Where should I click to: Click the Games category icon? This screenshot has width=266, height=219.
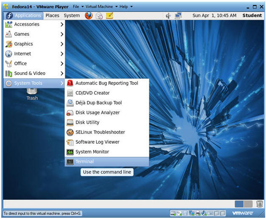(8, 34)
